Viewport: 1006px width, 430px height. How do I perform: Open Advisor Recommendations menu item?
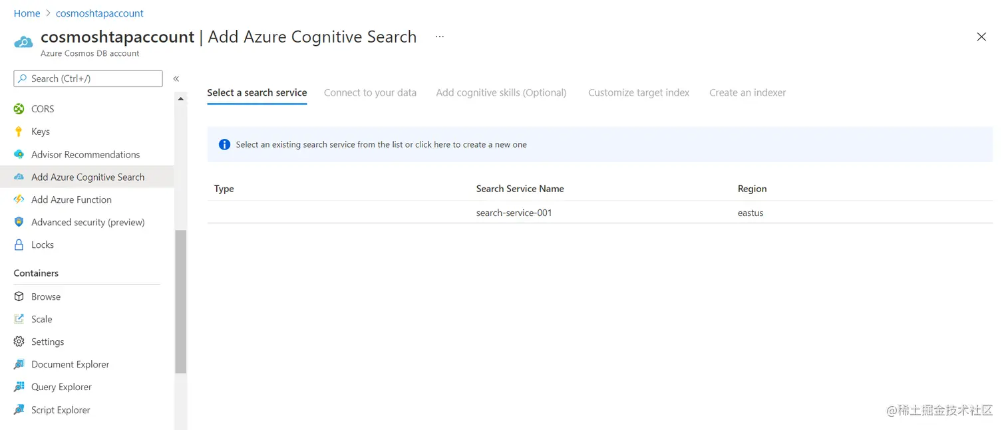tap(87, 154)
